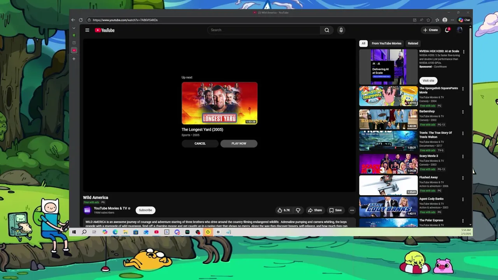
Task: Open the Flushed Away thumbnail
Action: point(388,185)
